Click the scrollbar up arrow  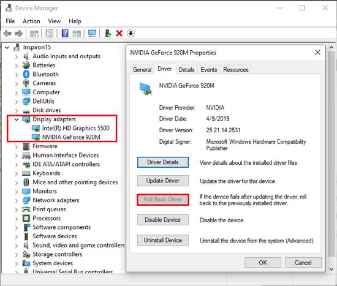click(331, 48)
